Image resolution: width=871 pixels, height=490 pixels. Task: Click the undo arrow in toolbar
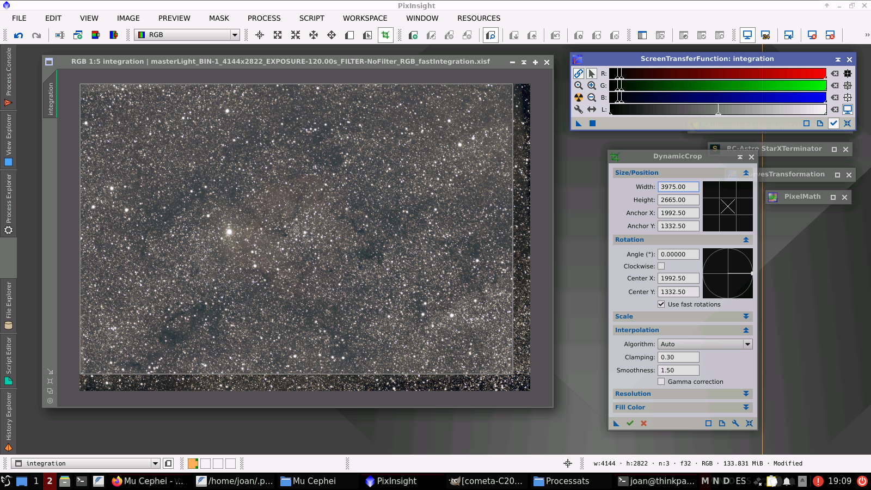tap(19, 35)
